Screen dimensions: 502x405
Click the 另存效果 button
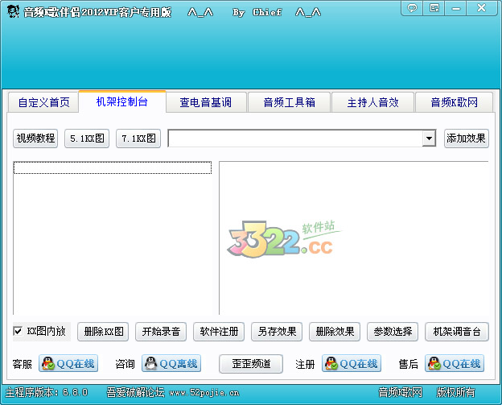(x=277, y=332)
